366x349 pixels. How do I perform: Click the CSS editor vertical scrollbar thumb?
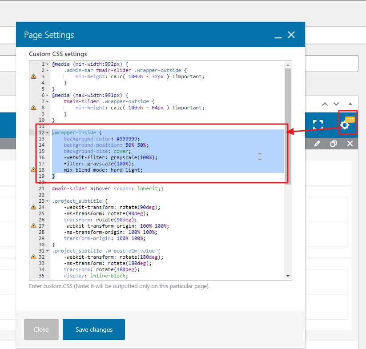click(288, 126)
